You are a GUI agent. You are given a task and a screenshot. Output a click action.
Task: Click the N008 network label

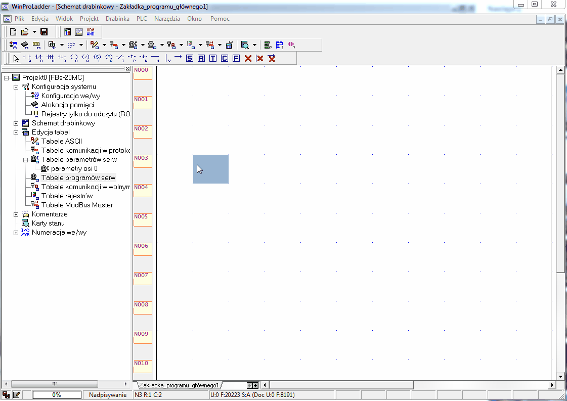coord(143,307)
